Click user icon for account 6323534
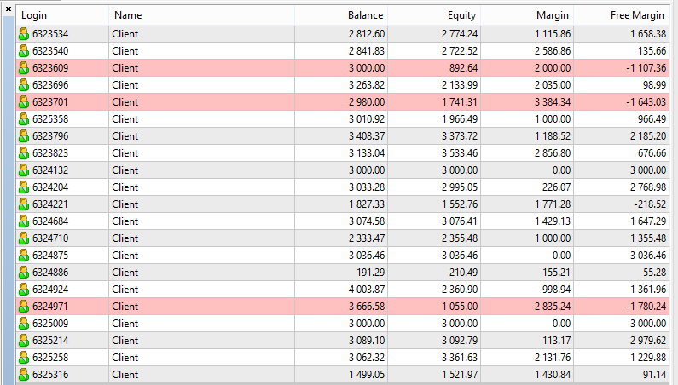678x385 pixels. (24, 34)
